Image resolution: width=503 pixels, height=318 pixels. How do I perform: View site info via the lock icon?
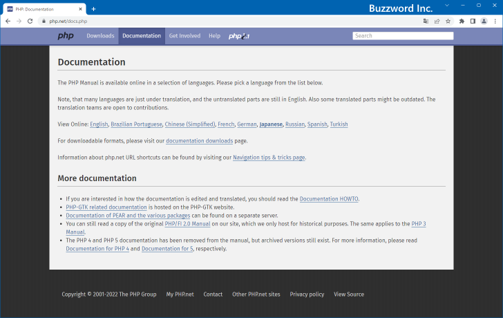[x=44, y=21]
